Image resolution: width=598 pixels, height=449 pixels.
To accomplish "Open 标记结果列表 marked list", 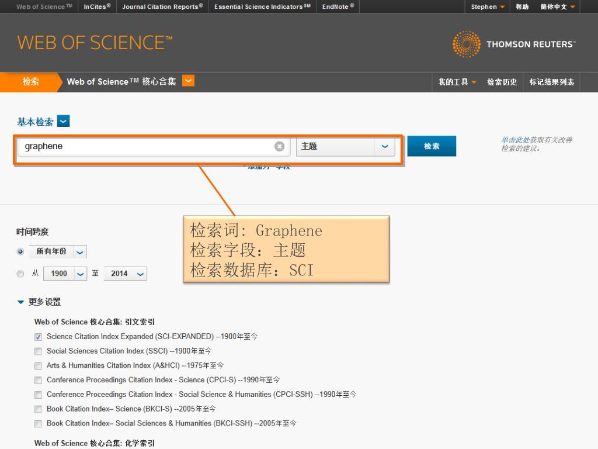I will pyautogui.click(x=551, y=82).
